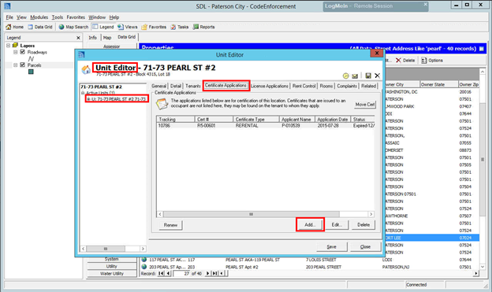This screenshot has height=292, width=492.
Task: Open the System category in side panel
Action: (x=112, y=259)
